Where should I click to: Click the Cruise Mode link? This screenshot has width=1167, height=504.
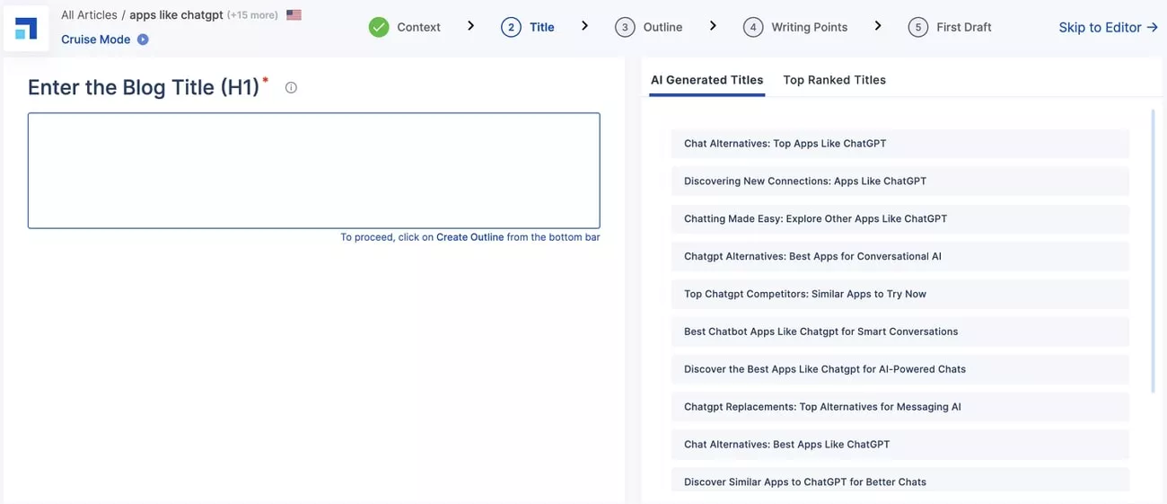point(96,40)
